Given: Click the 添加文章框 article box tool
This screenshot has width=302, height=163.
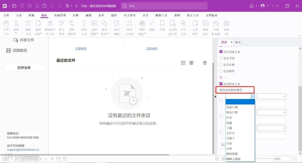Looking at the screenshot, I should pos(129,28).
